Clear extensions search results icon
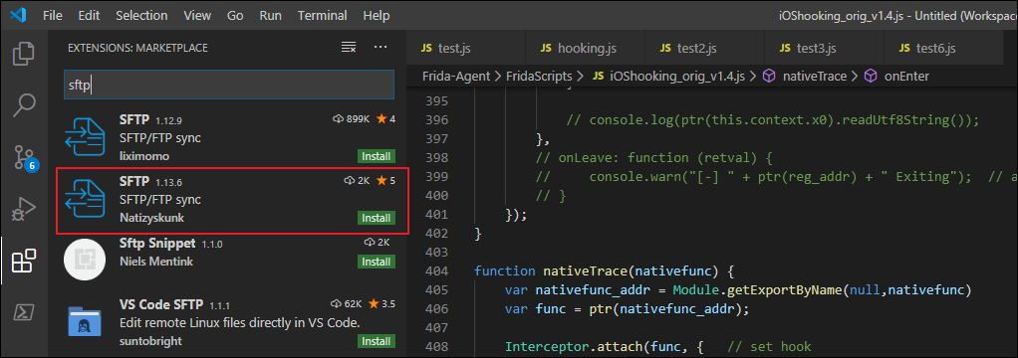 point(349,48)
